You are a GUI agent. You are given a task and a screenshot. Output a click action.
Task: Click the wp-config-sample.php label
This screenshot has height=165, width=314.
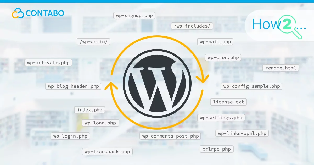click(x=251, y=86)
